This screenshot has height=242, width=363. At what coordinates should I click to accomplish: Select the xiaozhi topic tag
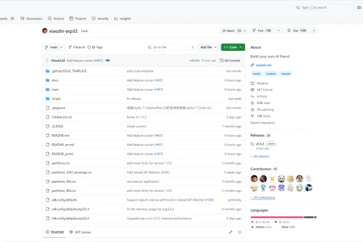click(286, 74)
